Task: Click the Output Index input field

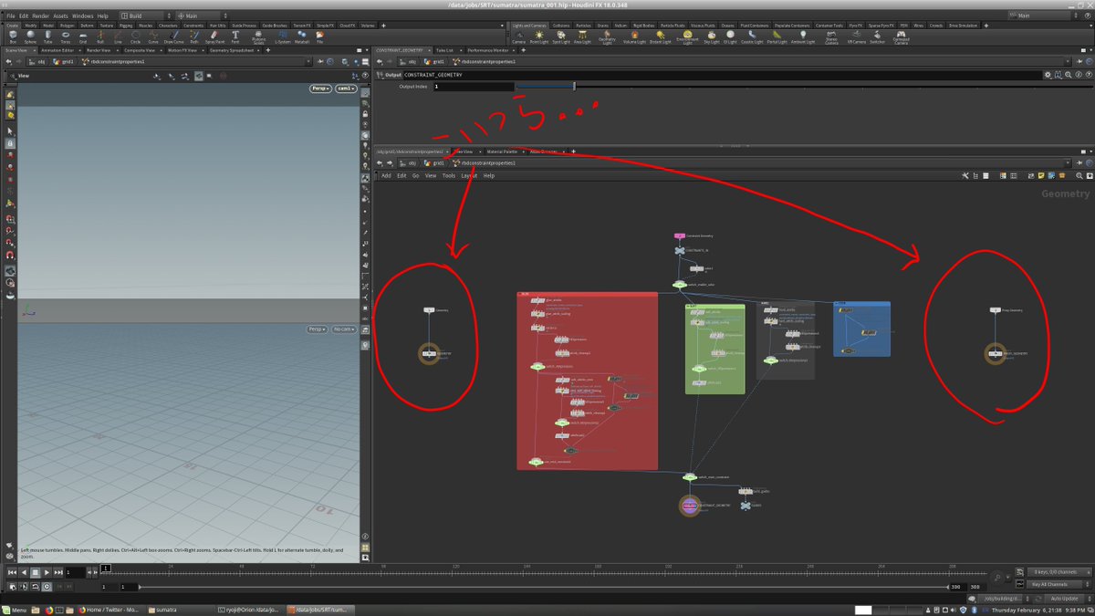Action: 474,87
